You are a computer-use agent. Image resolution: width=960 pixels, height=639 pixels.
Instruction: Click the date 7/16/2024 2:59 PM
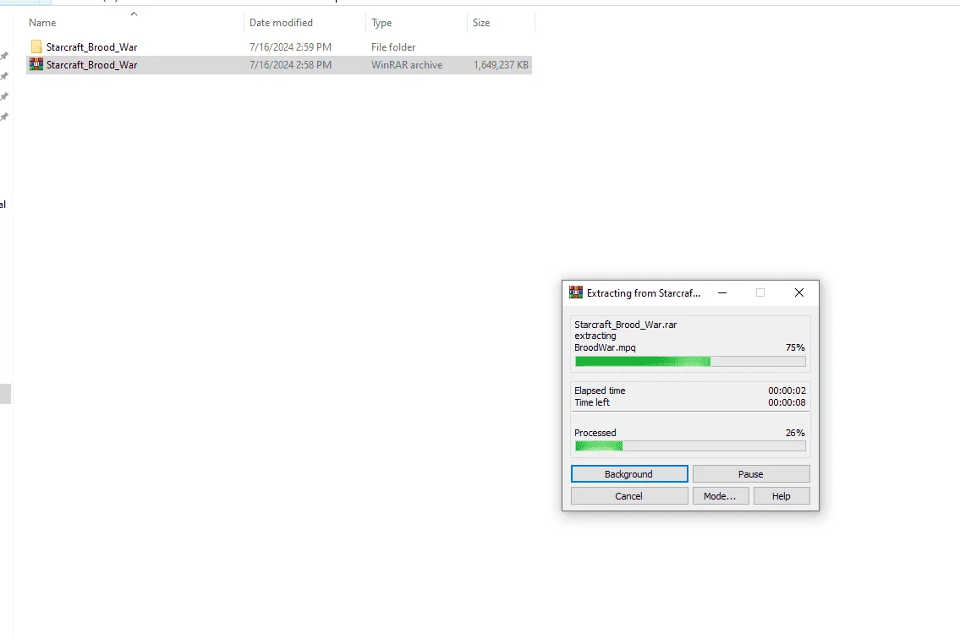[290, 47]
